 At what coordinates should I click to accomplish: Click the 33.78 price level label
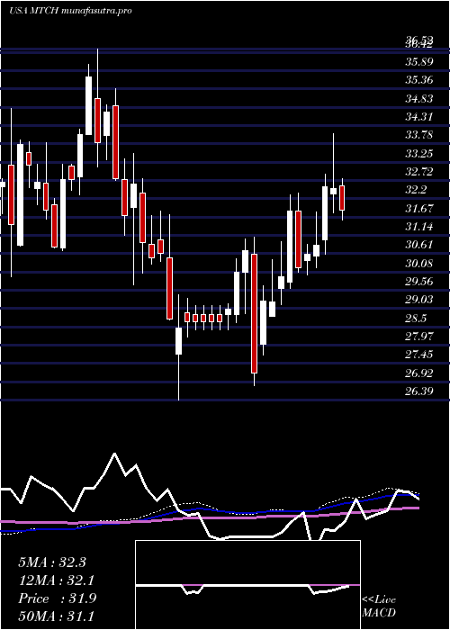pyautogui.click(x=419, y=135)
